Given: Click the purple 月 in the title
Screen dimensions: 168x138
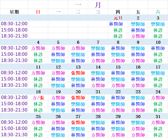Looking at the screenshot, I should pyautogui.click(x=98, y=4).
